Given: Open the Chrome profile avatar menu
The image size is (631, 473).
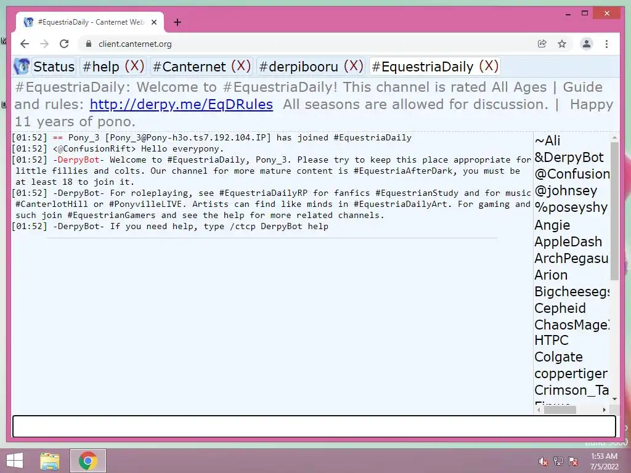Looking at the screenshot, I should [587, 44].
